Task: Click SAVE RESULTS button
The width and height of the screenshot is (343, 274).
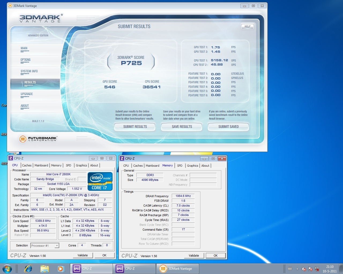Action: tap(182, 127)
